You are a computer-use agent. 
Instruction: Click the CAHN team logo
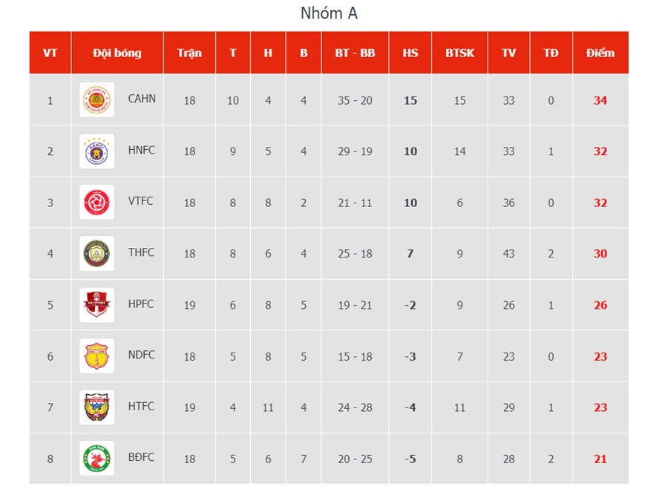pyautogui.click(x=97, y=99)
